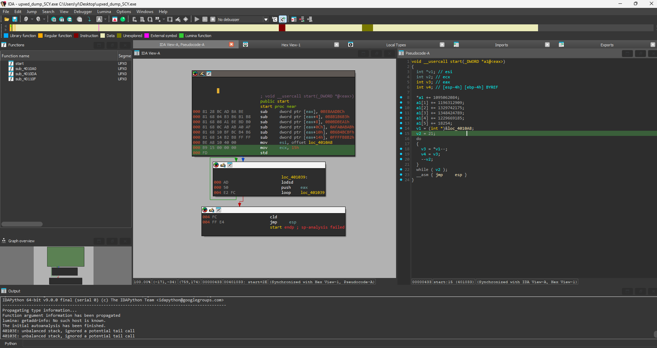Click the pause process icon
Image resolution: width=657 pixels, height=348 pixels.
(x=205, y=20)
